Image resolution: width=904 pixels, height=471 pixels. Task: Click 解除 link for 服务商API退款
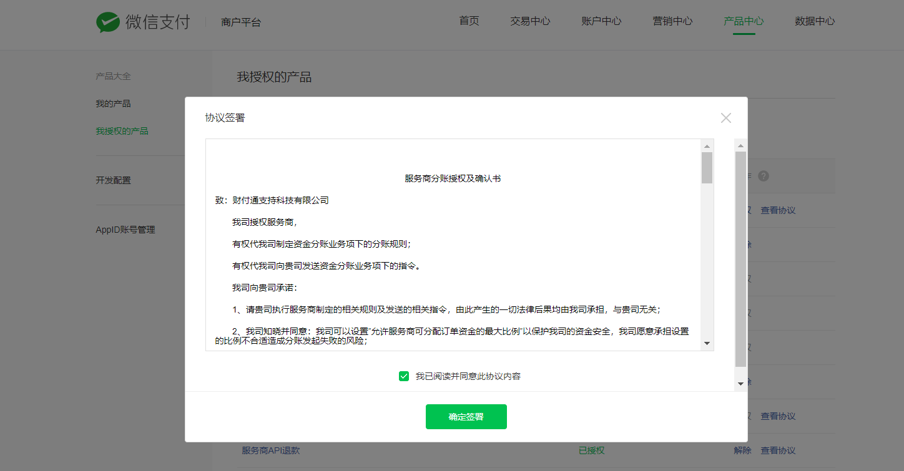[x=742, y=450]
